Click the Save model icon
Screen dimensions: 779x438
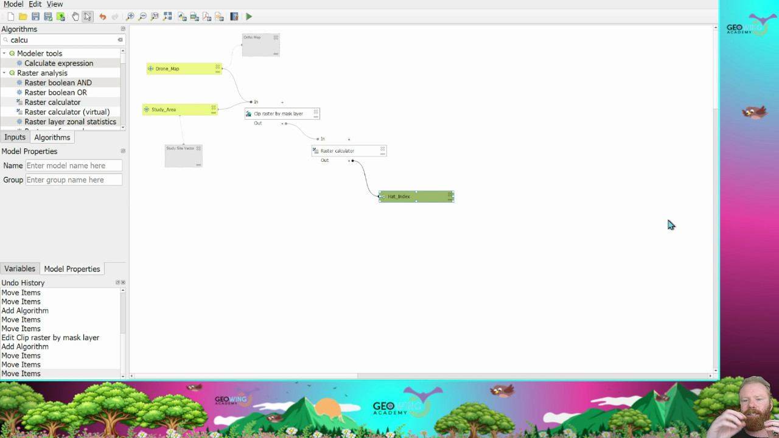point(35,16)
